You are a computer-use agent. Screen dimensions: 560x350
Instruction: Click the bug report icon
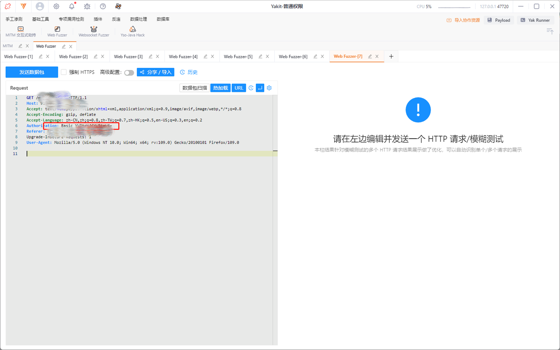[87, 7]
